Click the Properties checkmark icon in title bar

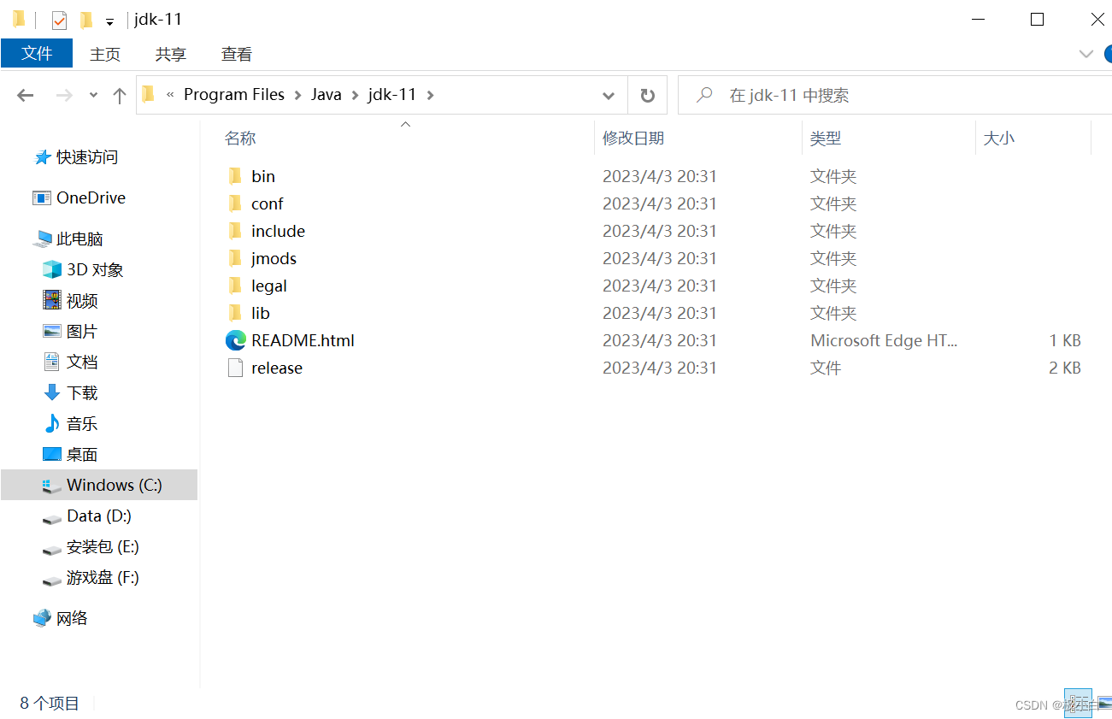pos(59,20)
